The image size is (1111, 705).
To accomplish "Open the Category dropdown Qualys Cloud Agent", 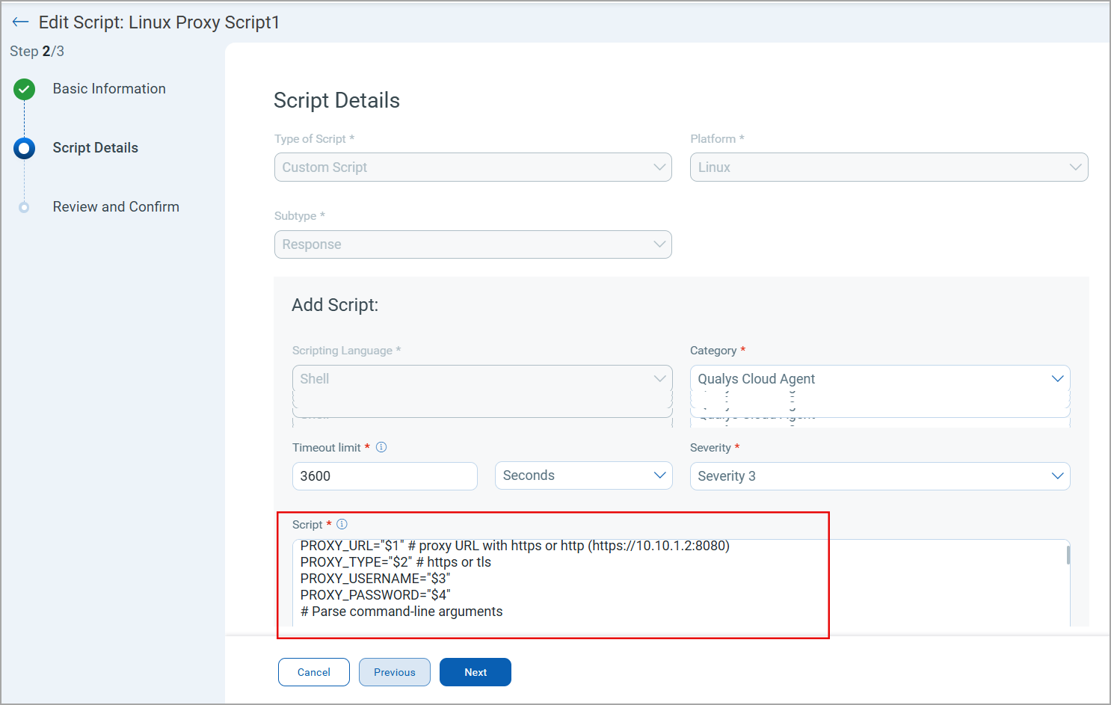I will [879, 379].
